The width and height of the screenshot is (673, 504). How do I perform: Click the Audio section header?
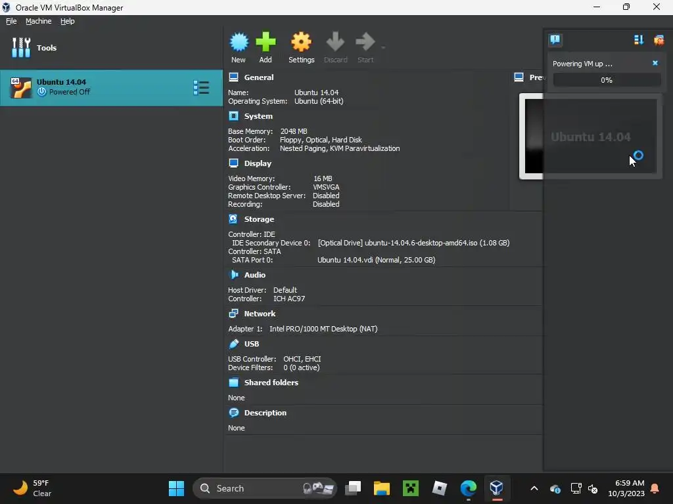pos(255,275)
